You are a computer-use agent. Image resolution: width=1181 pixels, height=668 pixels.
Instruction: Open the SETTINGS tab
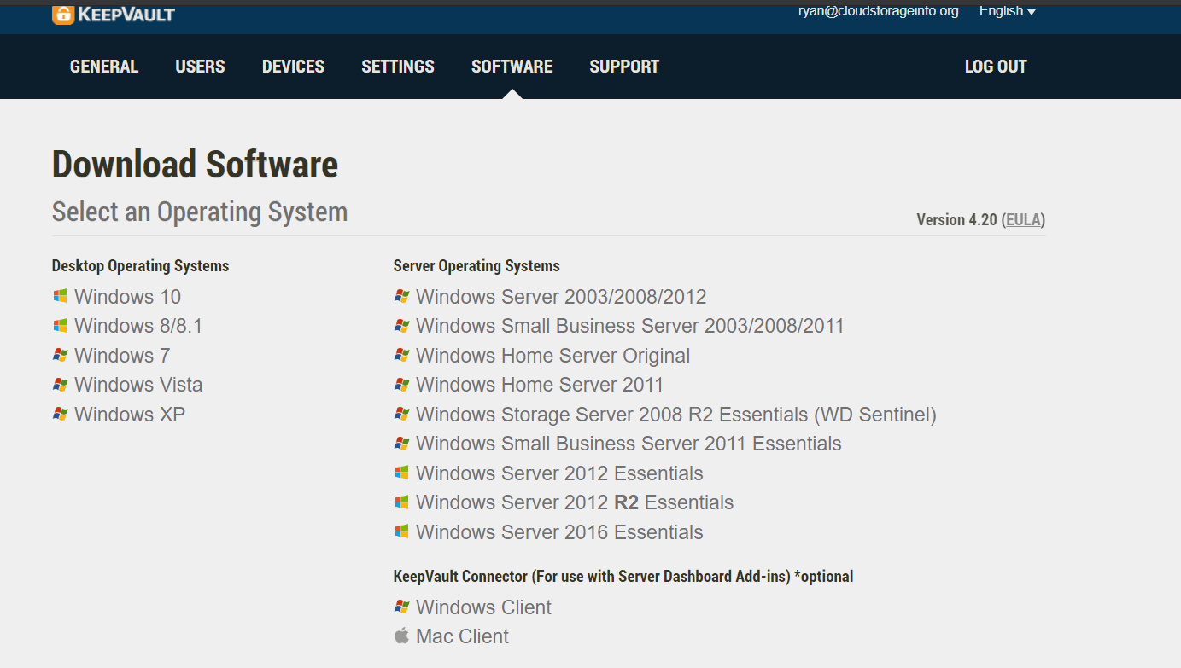[398, 67]
